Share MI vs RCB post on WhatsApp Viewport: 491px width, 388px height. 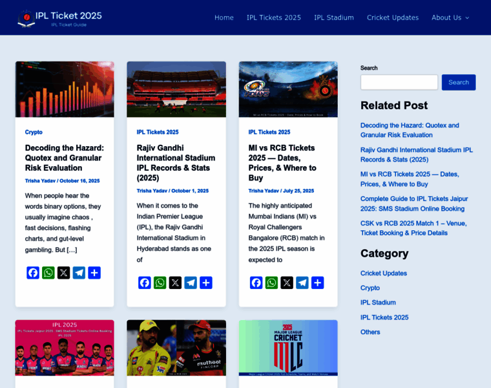coord(271,283)
